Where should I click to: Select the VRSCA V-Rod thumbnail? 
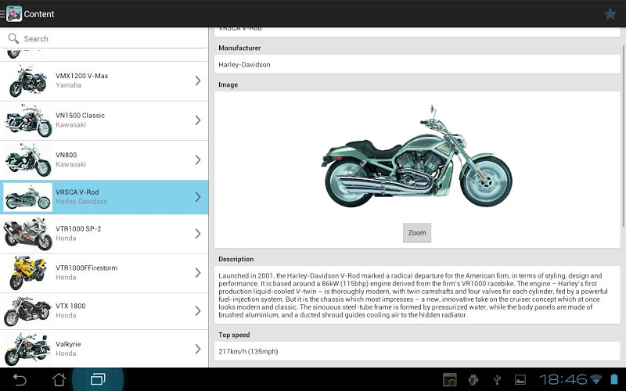(x=28, y=197)
